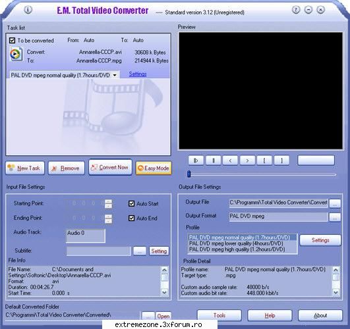Click the Profile Detail scrollbar thumb
350x329 pixels.
335,277
